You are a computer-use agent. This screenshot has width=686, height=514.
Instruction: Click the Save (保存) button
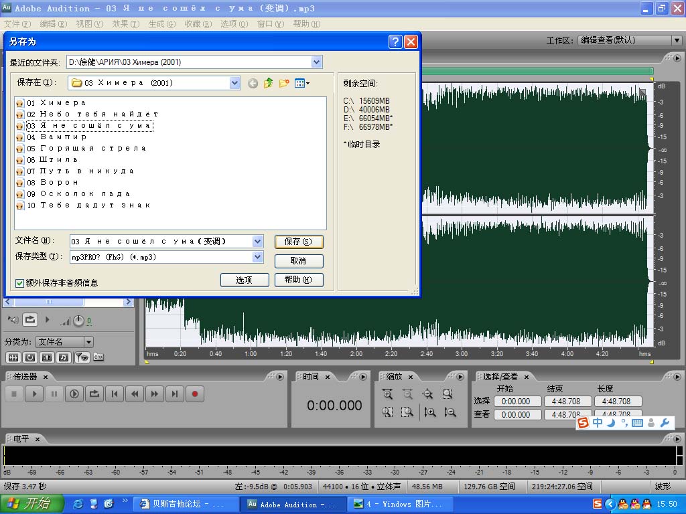pyautogui.click(x=299, y=242)
